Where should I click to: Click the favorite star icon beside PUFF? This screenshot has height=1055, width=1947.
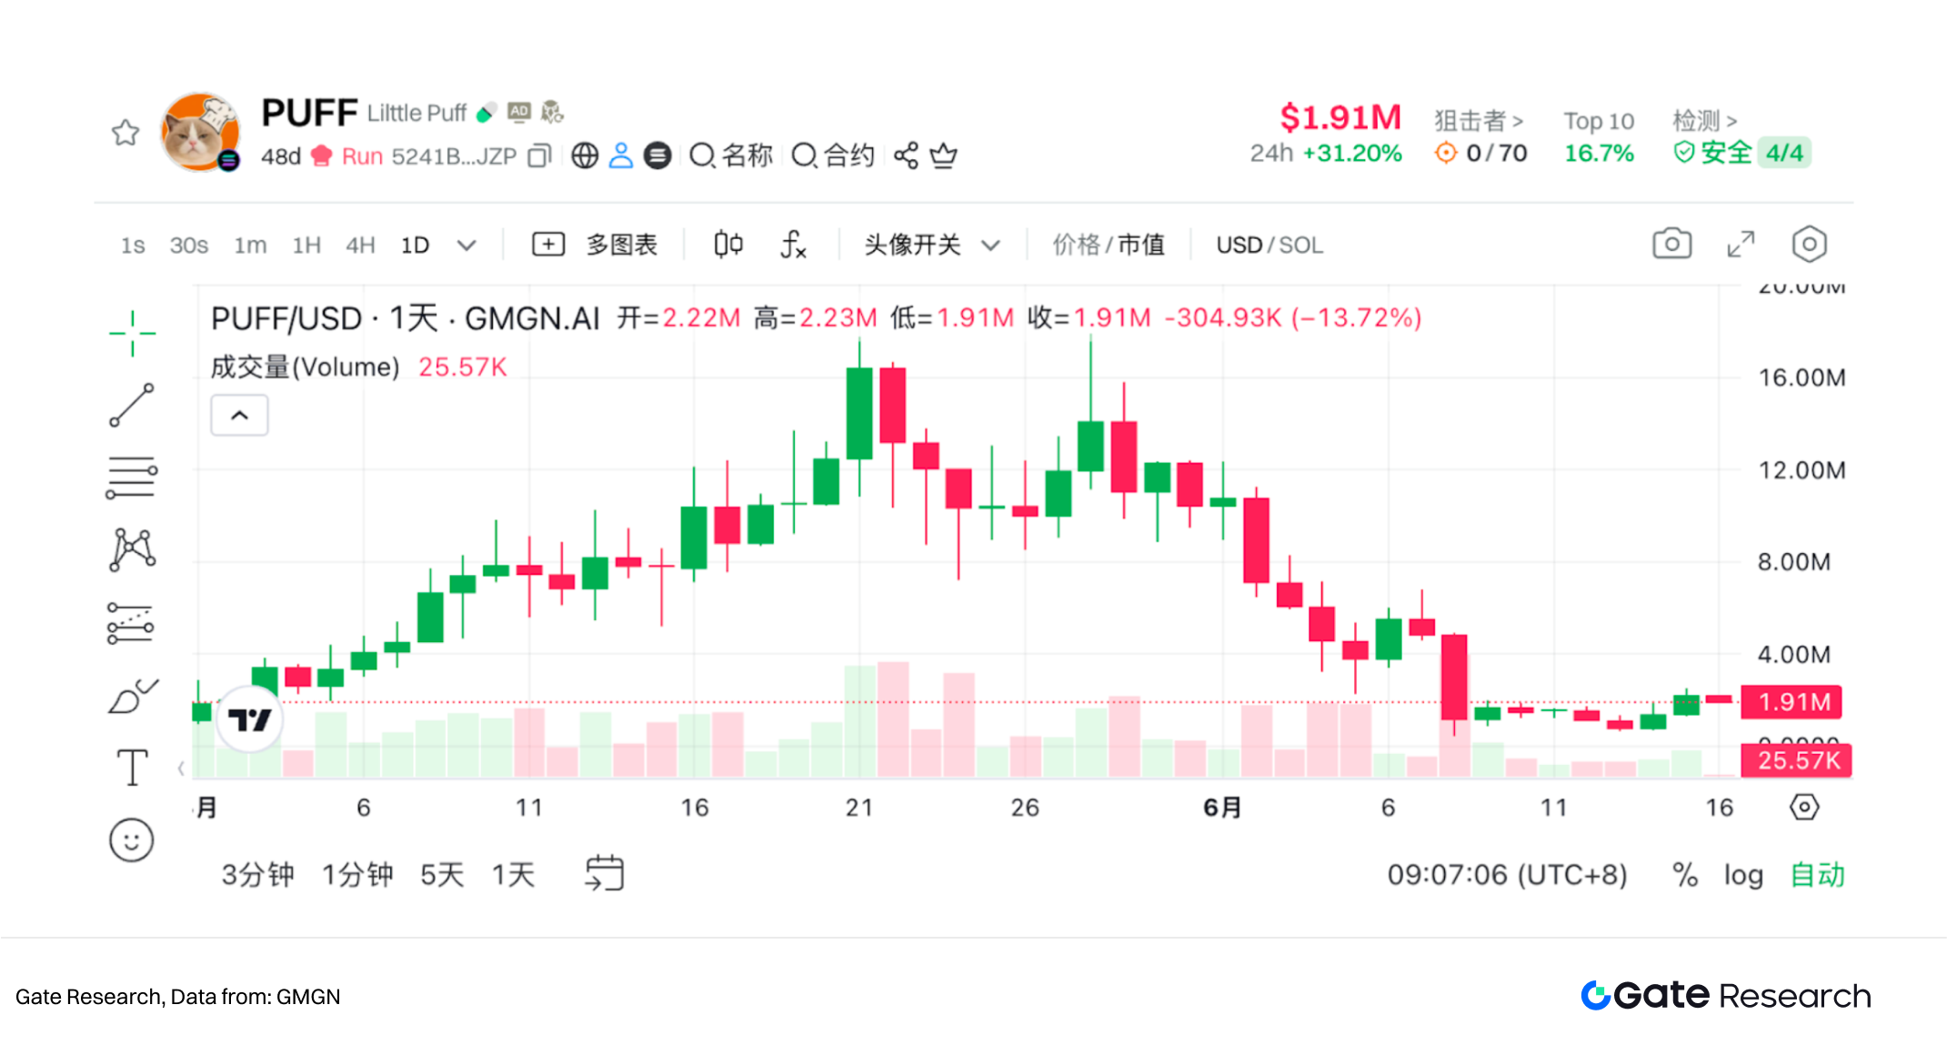click(125, 133)
